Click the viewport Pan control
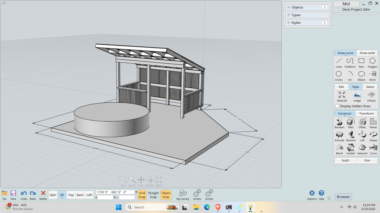This screenshot has height=213, width=380. tap(141, 181)
